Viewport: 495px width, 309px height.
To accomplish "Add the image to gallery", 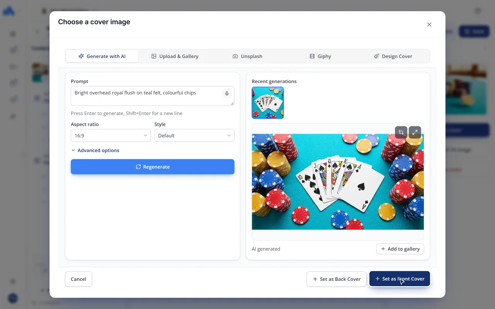I will click(x=400, y=249).
